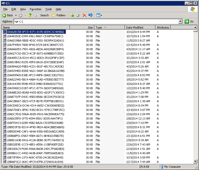Click the Go button
The height and width of the screenshot is (170, 199).
[189, 21]
